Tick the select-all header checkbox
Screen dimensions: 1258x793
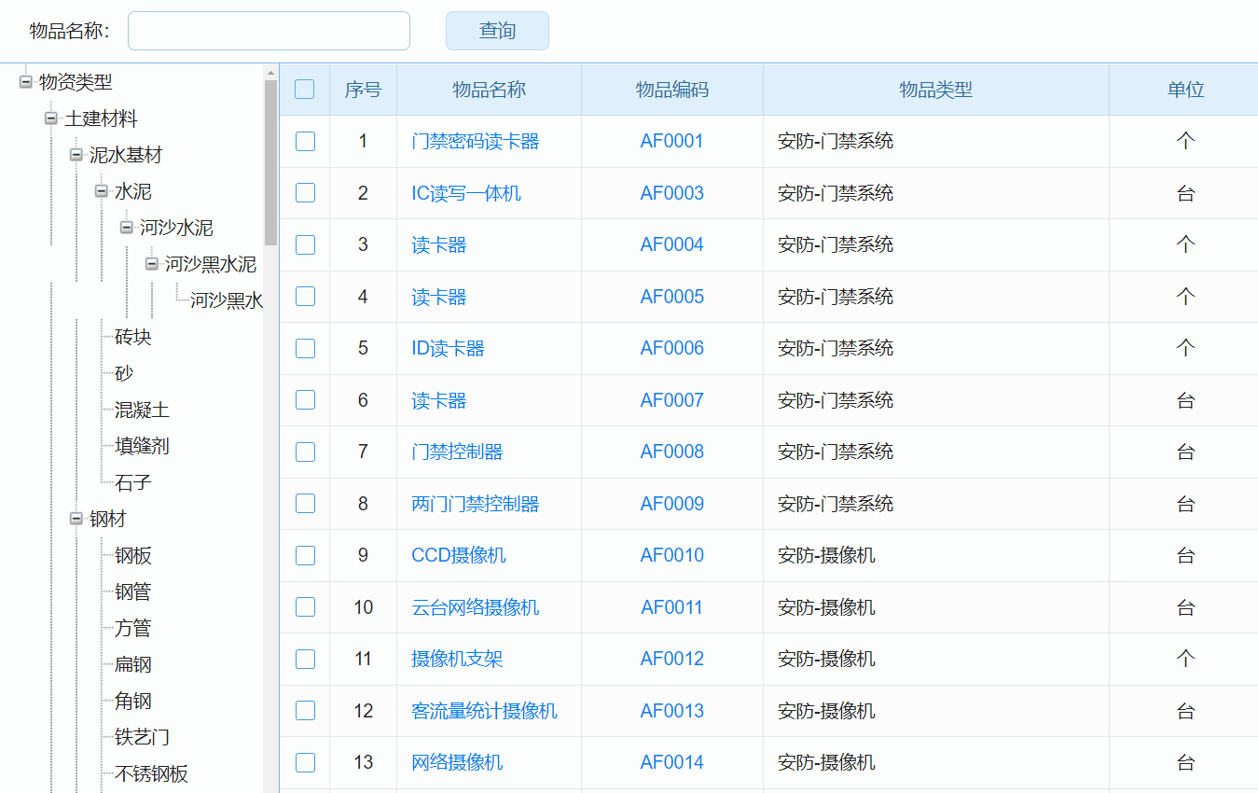tap(305, 90)
